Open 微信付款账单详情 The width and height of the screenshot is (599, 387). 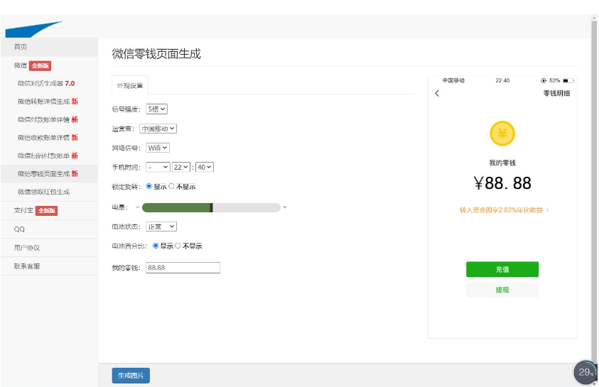tap(48, 119)
